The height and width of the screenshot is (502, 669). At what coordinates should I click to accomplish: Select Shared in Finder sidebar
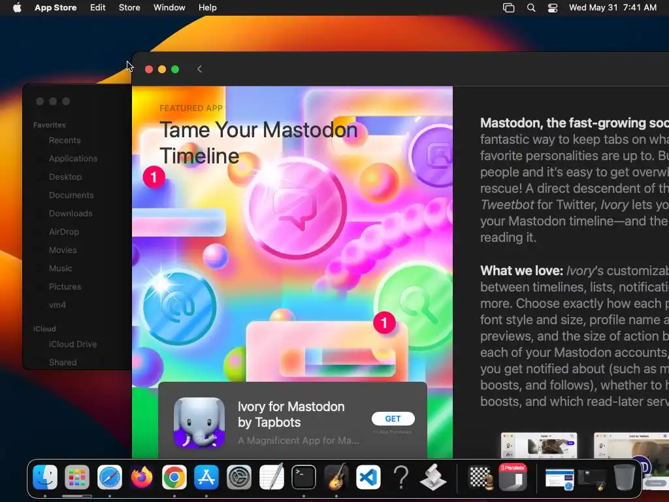(63, 362)
